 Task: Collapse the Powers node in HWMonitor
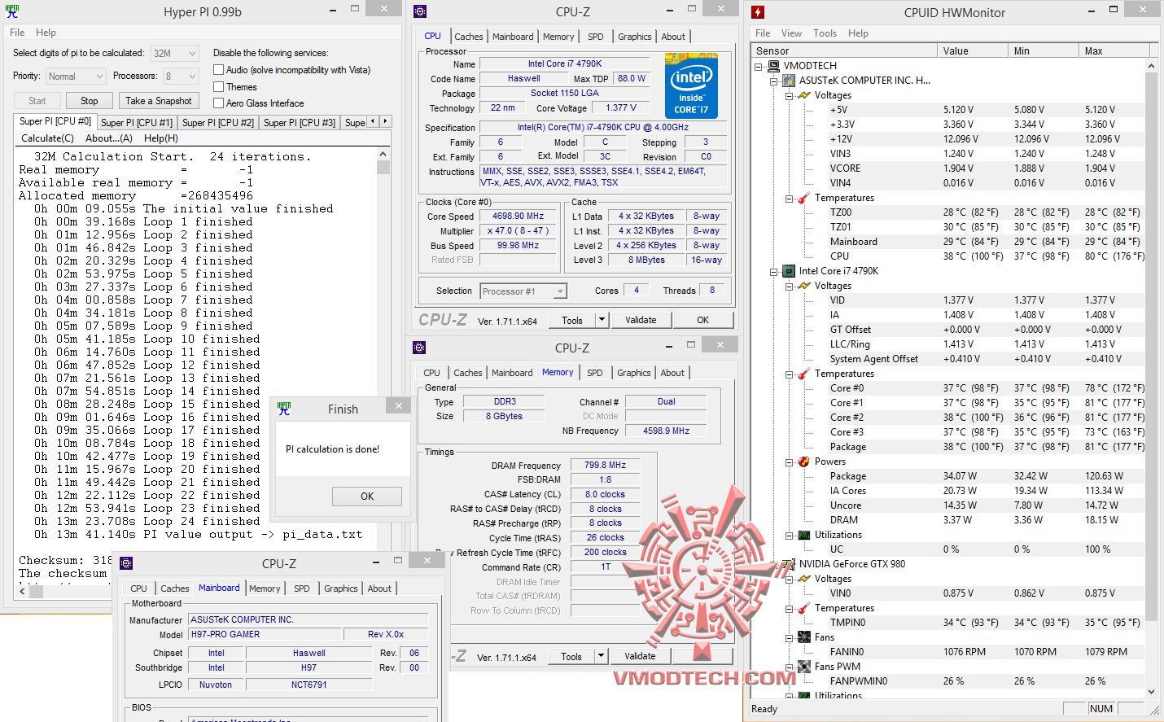tap(790, 462)
